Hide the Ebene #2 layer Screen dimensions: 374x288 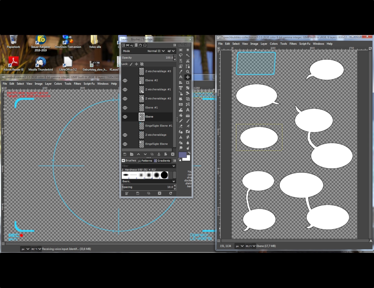(x=125, y=80)
